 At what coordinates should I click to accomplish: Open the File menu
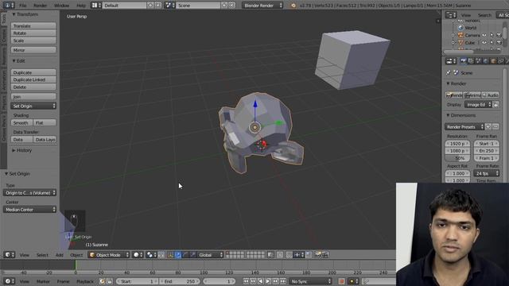coord(22,6)
